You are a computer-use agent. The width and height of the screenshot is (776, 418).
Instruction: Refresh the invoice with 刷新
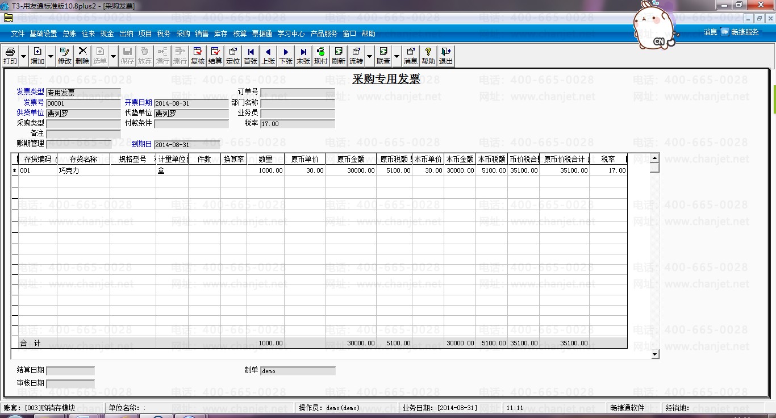point(339,56)
